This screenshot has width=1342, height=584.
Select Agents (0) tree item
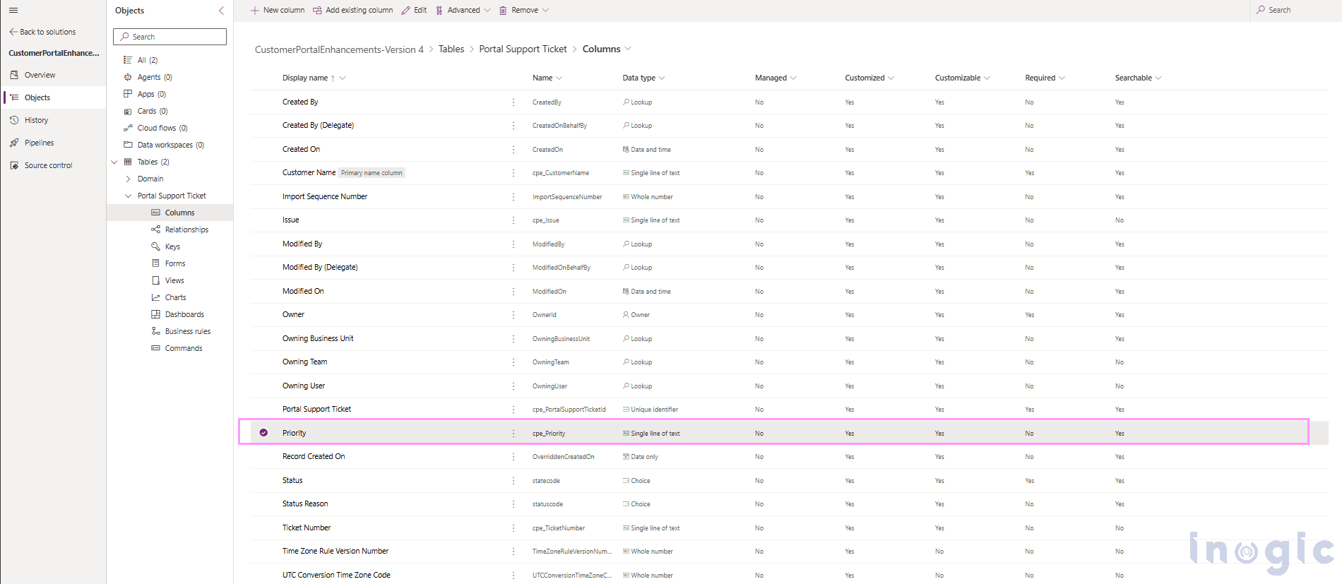(155, 77)
